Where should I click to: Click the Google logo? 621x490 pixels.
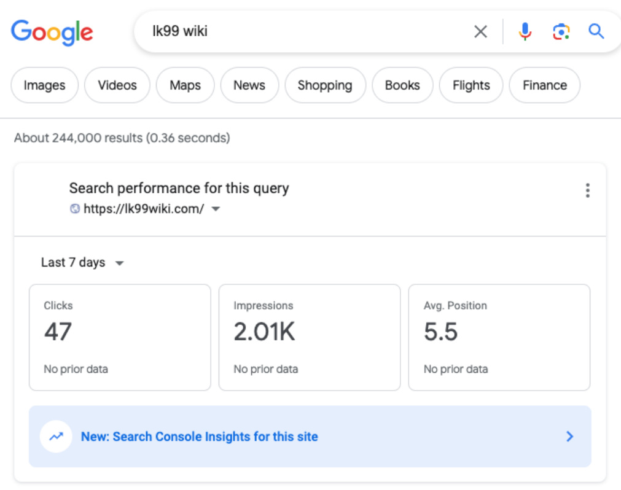click(x=52, y=32)
